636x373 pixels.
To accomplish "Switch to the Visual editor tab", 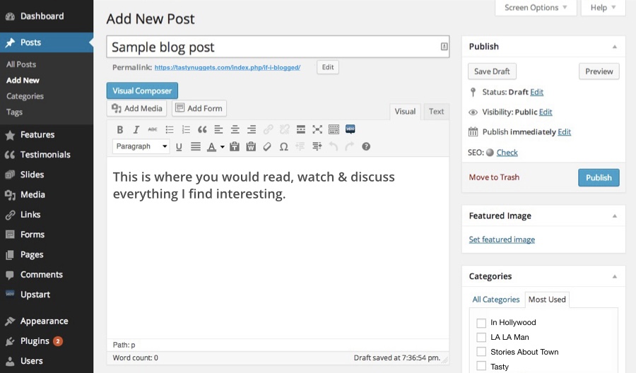I will click(405, 112).
